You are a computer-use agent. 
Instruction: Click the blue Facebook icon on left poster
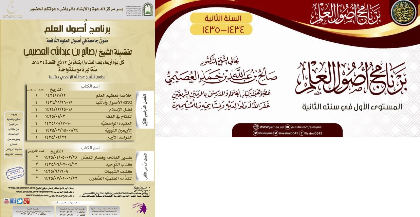point(13,201)
